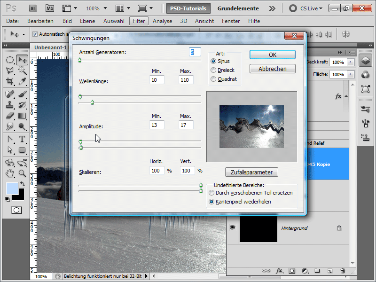
Task: Click the Hintergrund layer thumbnail
Action: [258, 229]
